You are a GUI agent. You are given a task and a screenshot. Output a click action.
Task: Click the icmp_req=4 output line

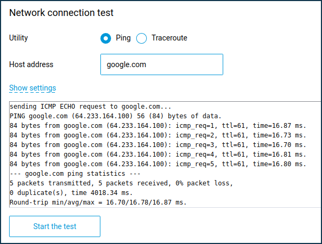[158, 154]
